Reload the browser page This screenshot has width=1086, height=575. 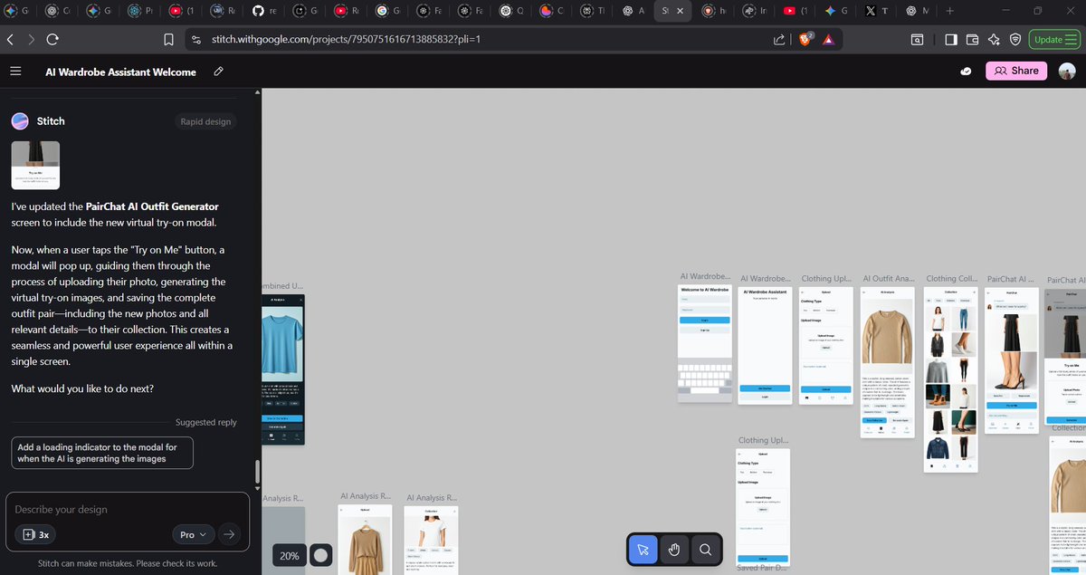52,39
